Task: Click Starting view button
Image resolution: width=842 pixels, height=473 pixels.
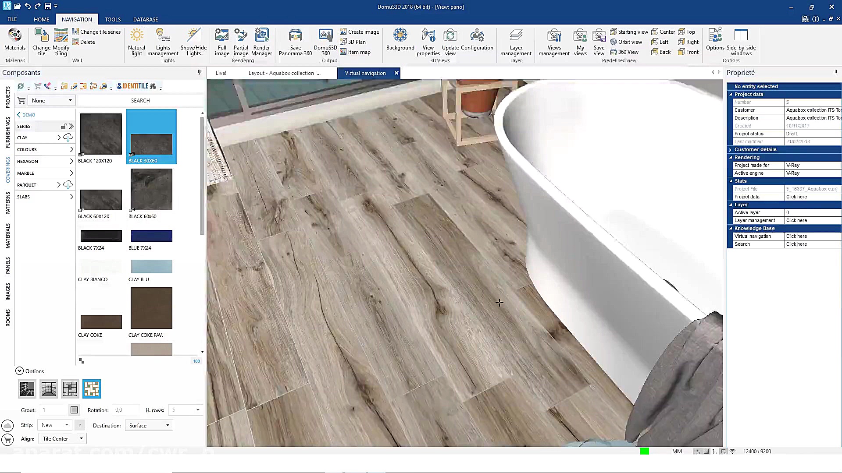Action: pos(629,32)
